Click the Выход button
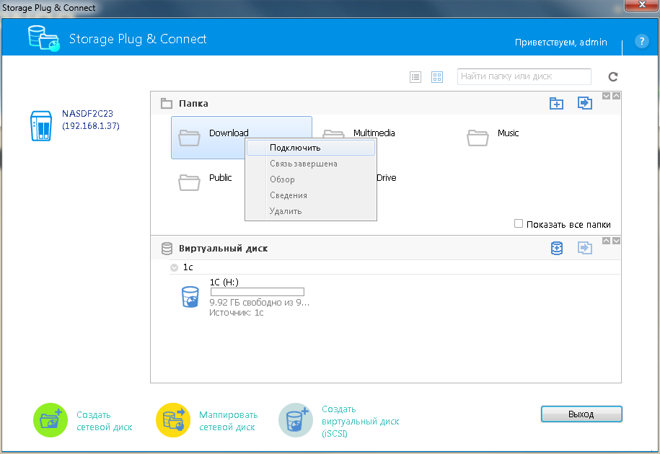 pyautogui.click(x=581, y=414)
